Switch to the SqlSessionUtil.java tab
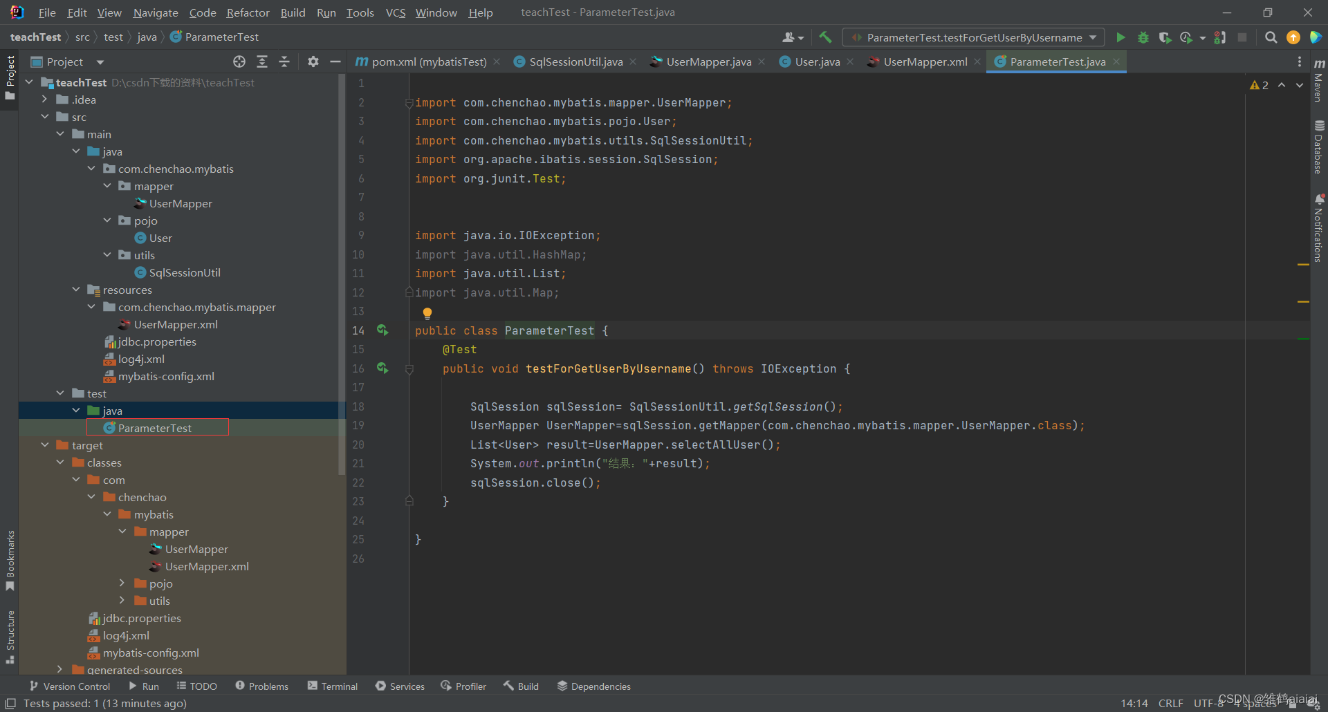This screenshot has width=1328, height=712. 575,62
